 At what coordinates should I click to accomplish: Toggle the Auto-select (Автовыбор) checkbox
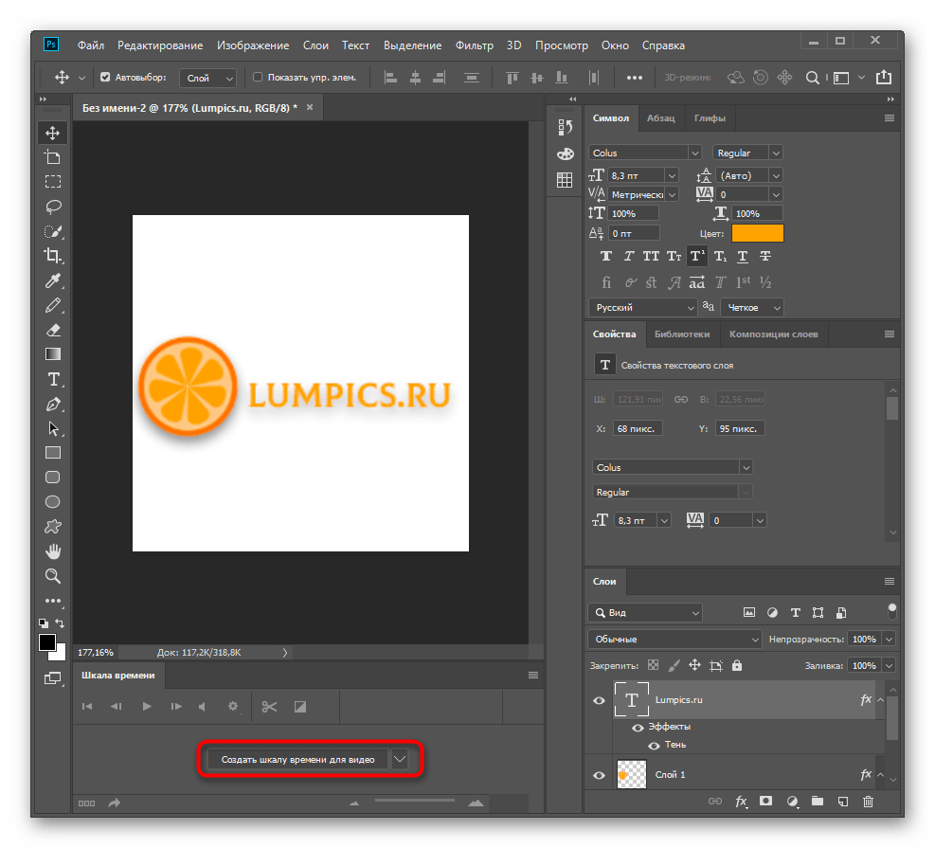pos(105,77)
